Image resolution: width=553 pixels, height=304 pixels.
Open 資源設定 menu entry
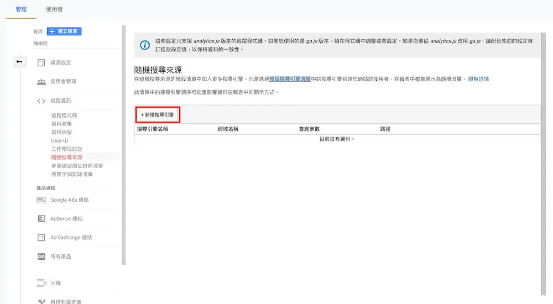tap(61, 62)
